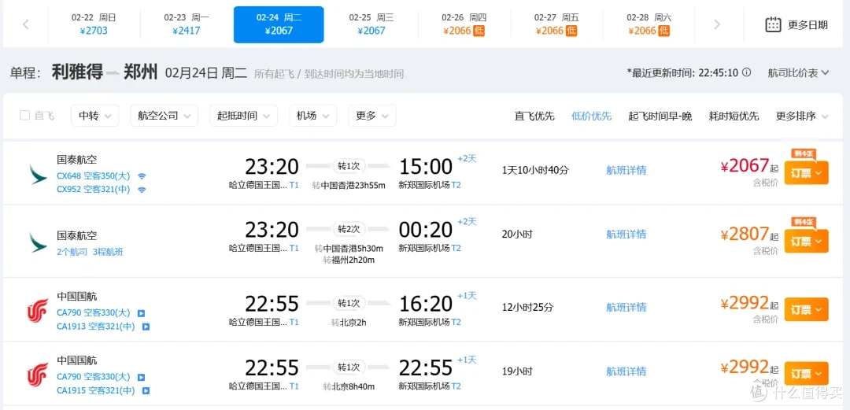Open the 更多 filter dropdown
This screenshot has height=410, width=850.
pyautogui.click(x=371, y=116)
